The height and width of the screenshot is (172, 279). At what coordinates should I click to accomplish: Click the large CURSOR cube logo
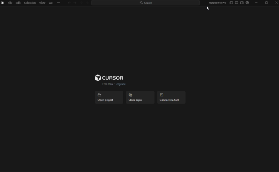click(98, 78)
